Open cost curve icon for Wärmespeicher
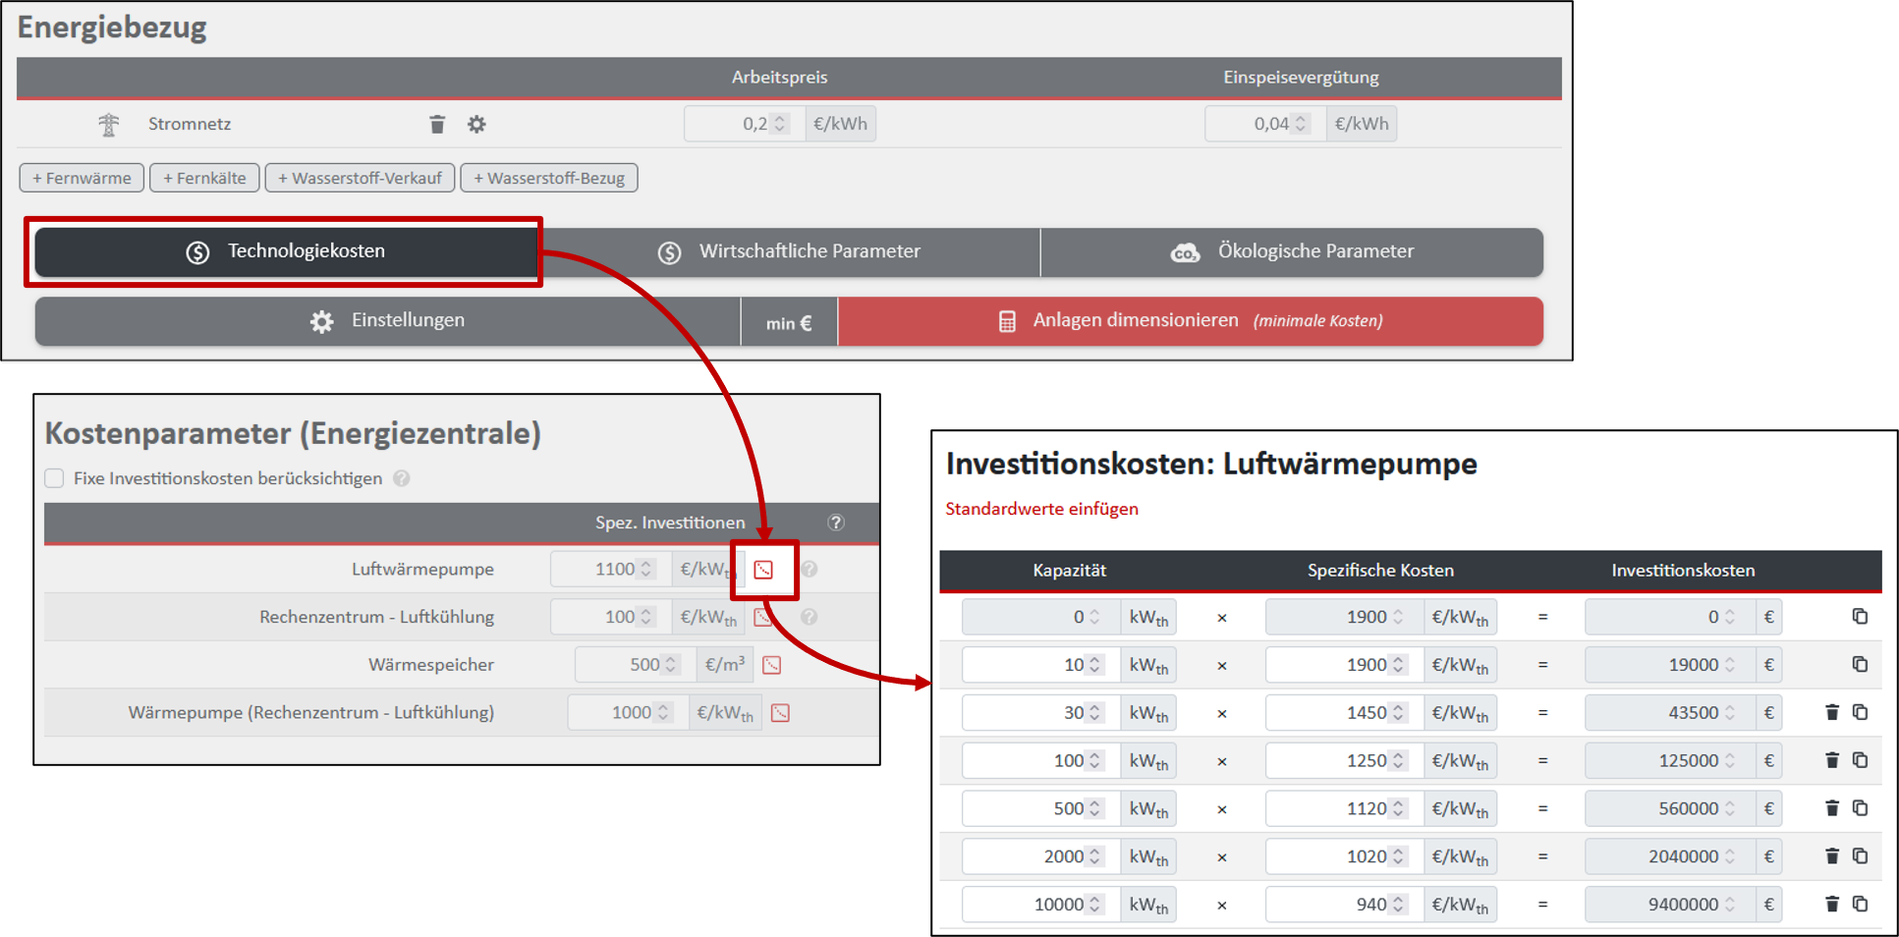 (x=772, y=665)
